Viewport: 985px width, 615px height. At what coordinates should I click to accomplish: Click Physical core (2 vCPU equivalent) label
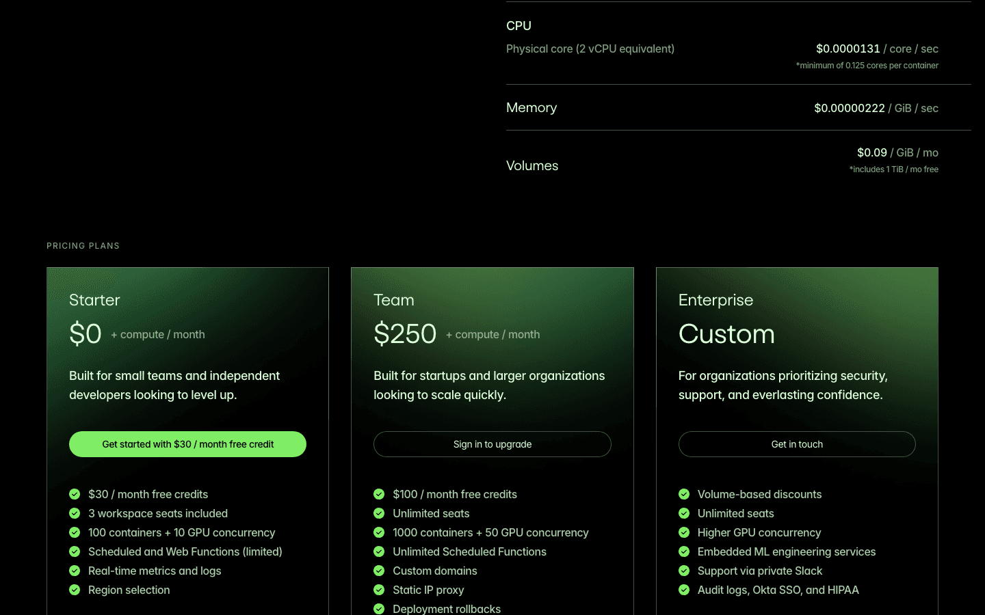(590, 49)
